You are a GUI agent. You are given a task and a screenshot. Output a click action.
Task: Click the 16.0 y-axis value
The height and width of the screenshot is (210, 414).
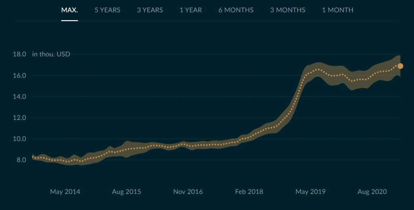(20, 76)
